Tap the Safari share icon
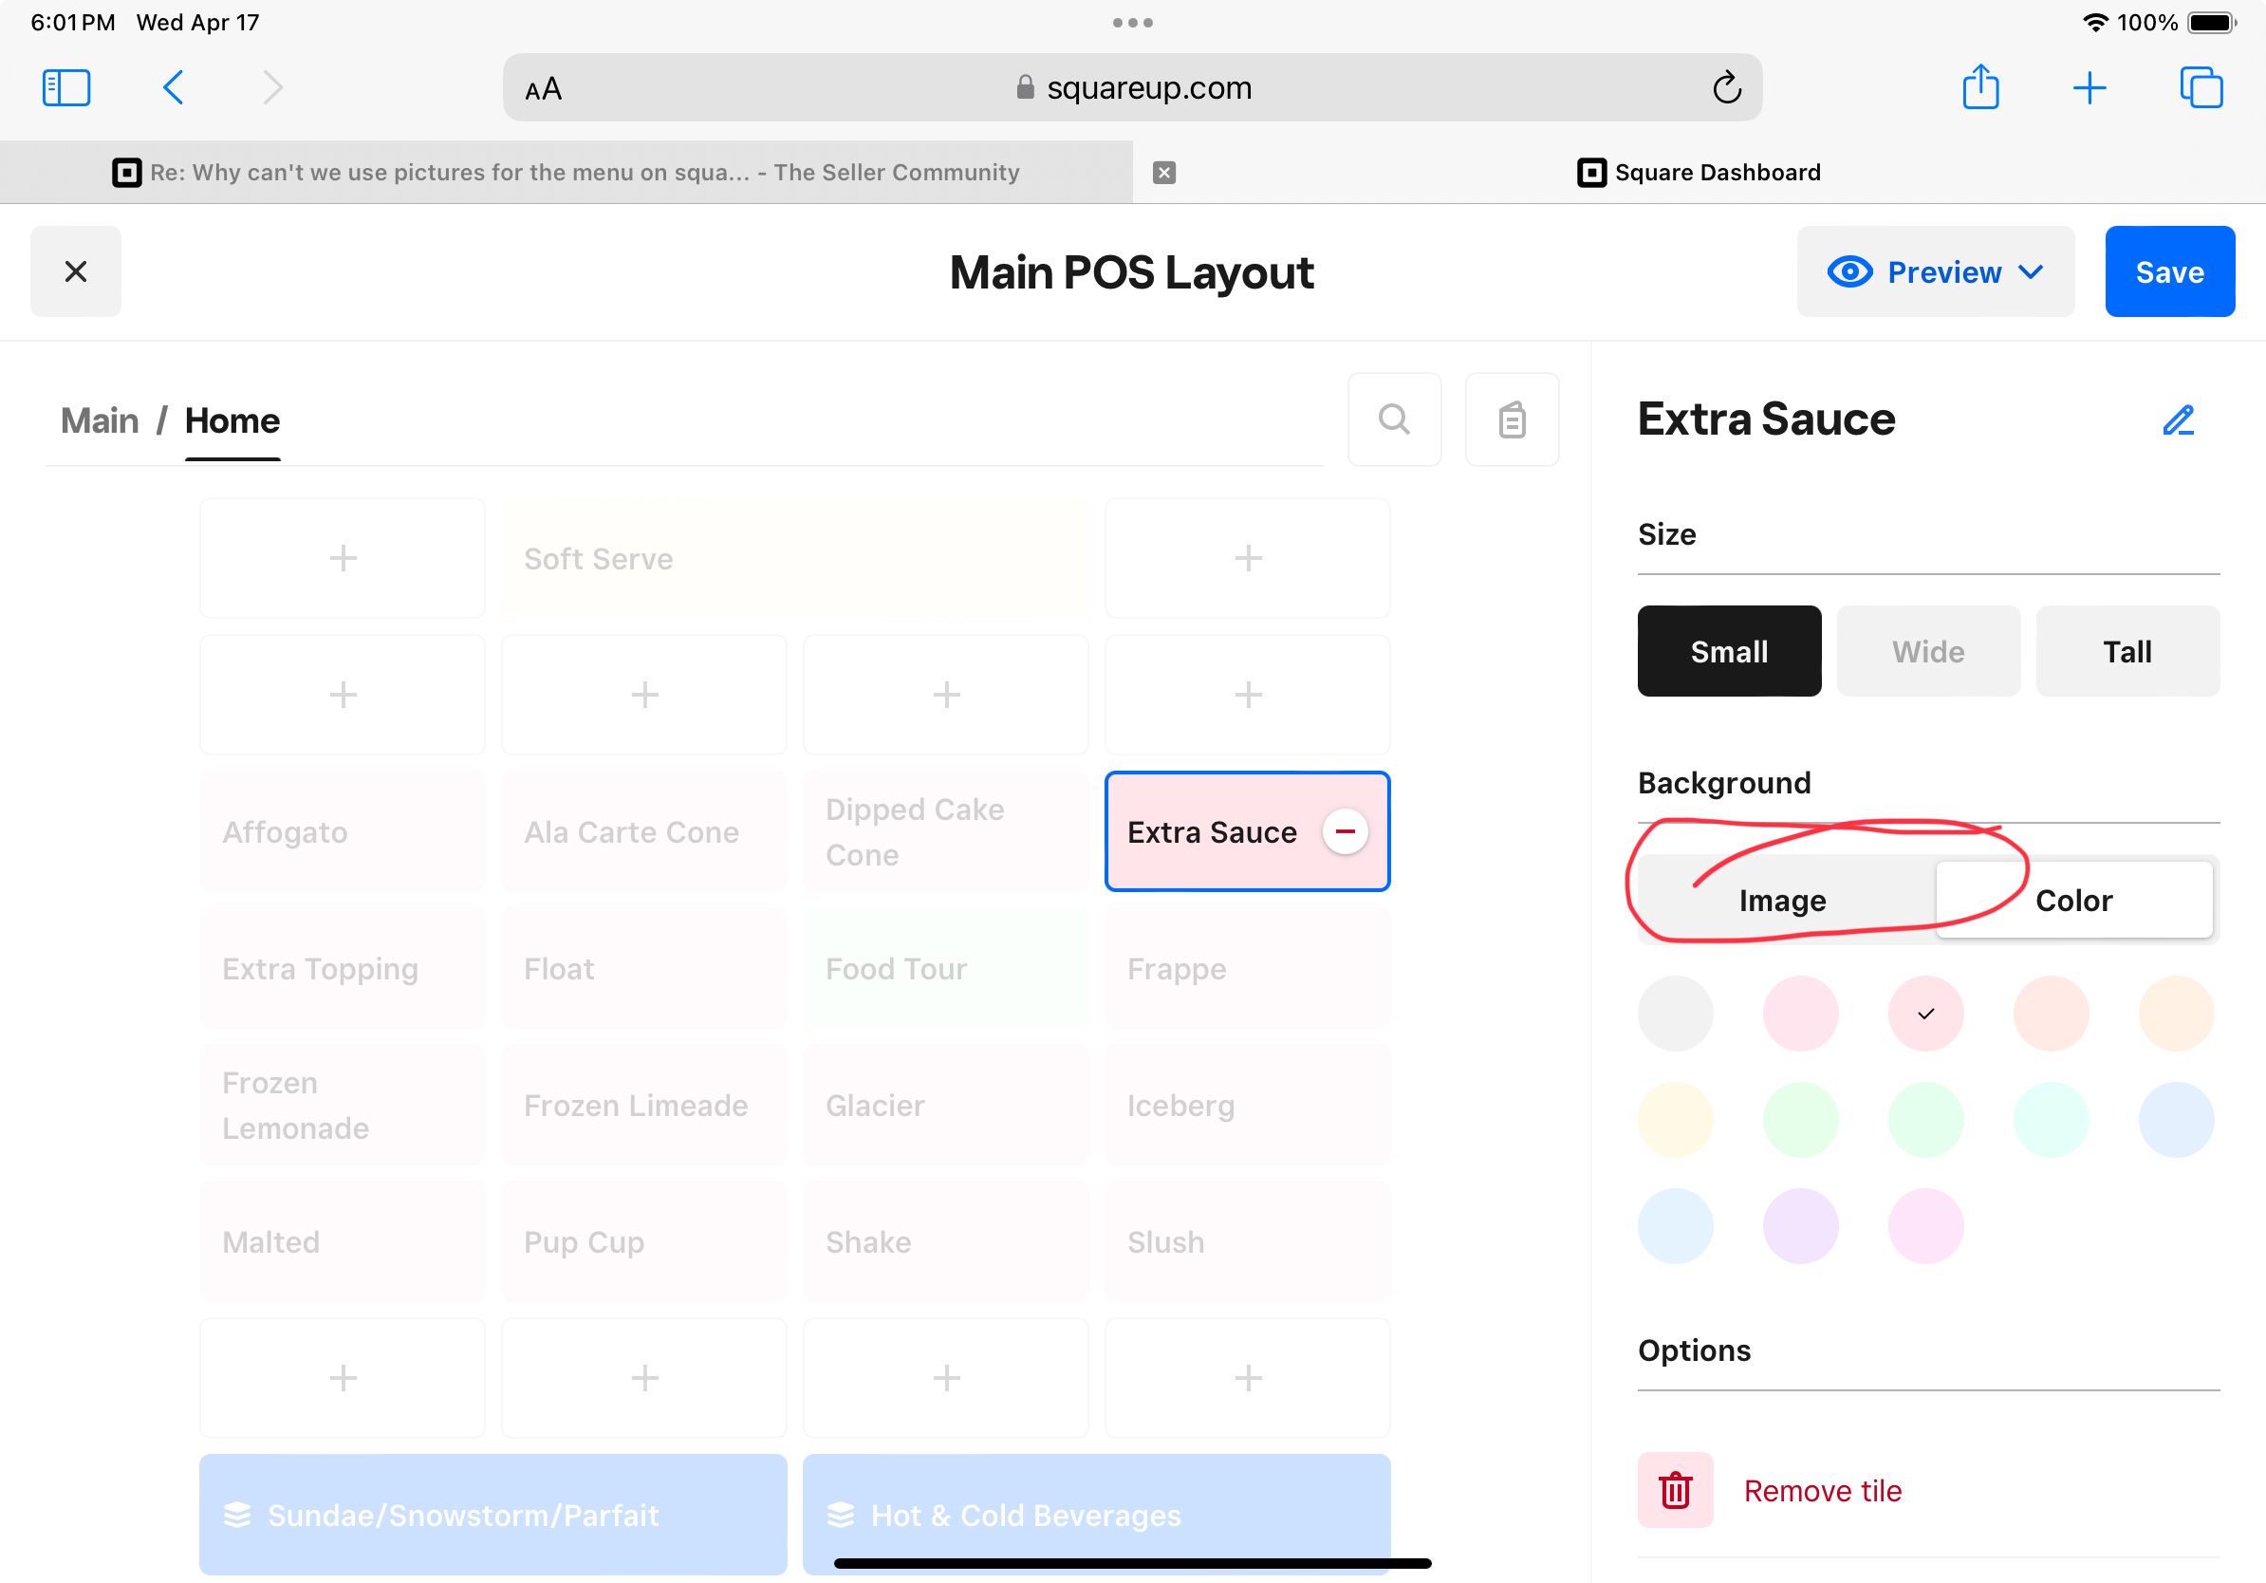2266x1583 pixels. 1979,87
